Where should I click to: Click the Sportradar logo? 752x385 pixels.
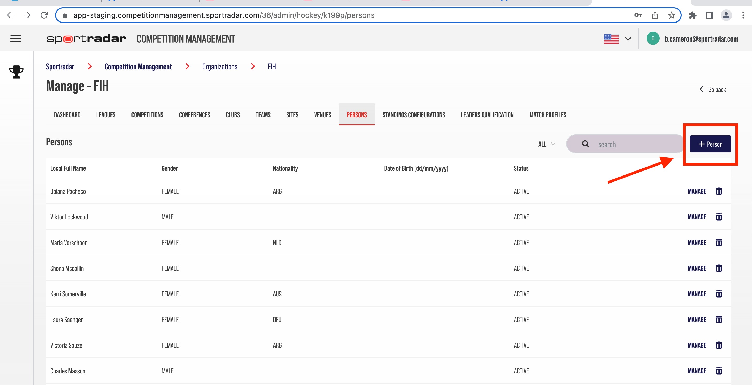(x=86, y=38)
